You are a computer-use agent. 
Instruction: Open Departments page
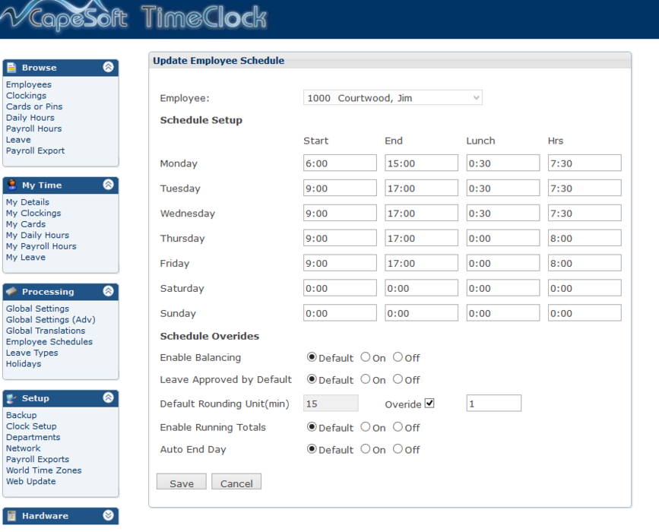[33, 437]
